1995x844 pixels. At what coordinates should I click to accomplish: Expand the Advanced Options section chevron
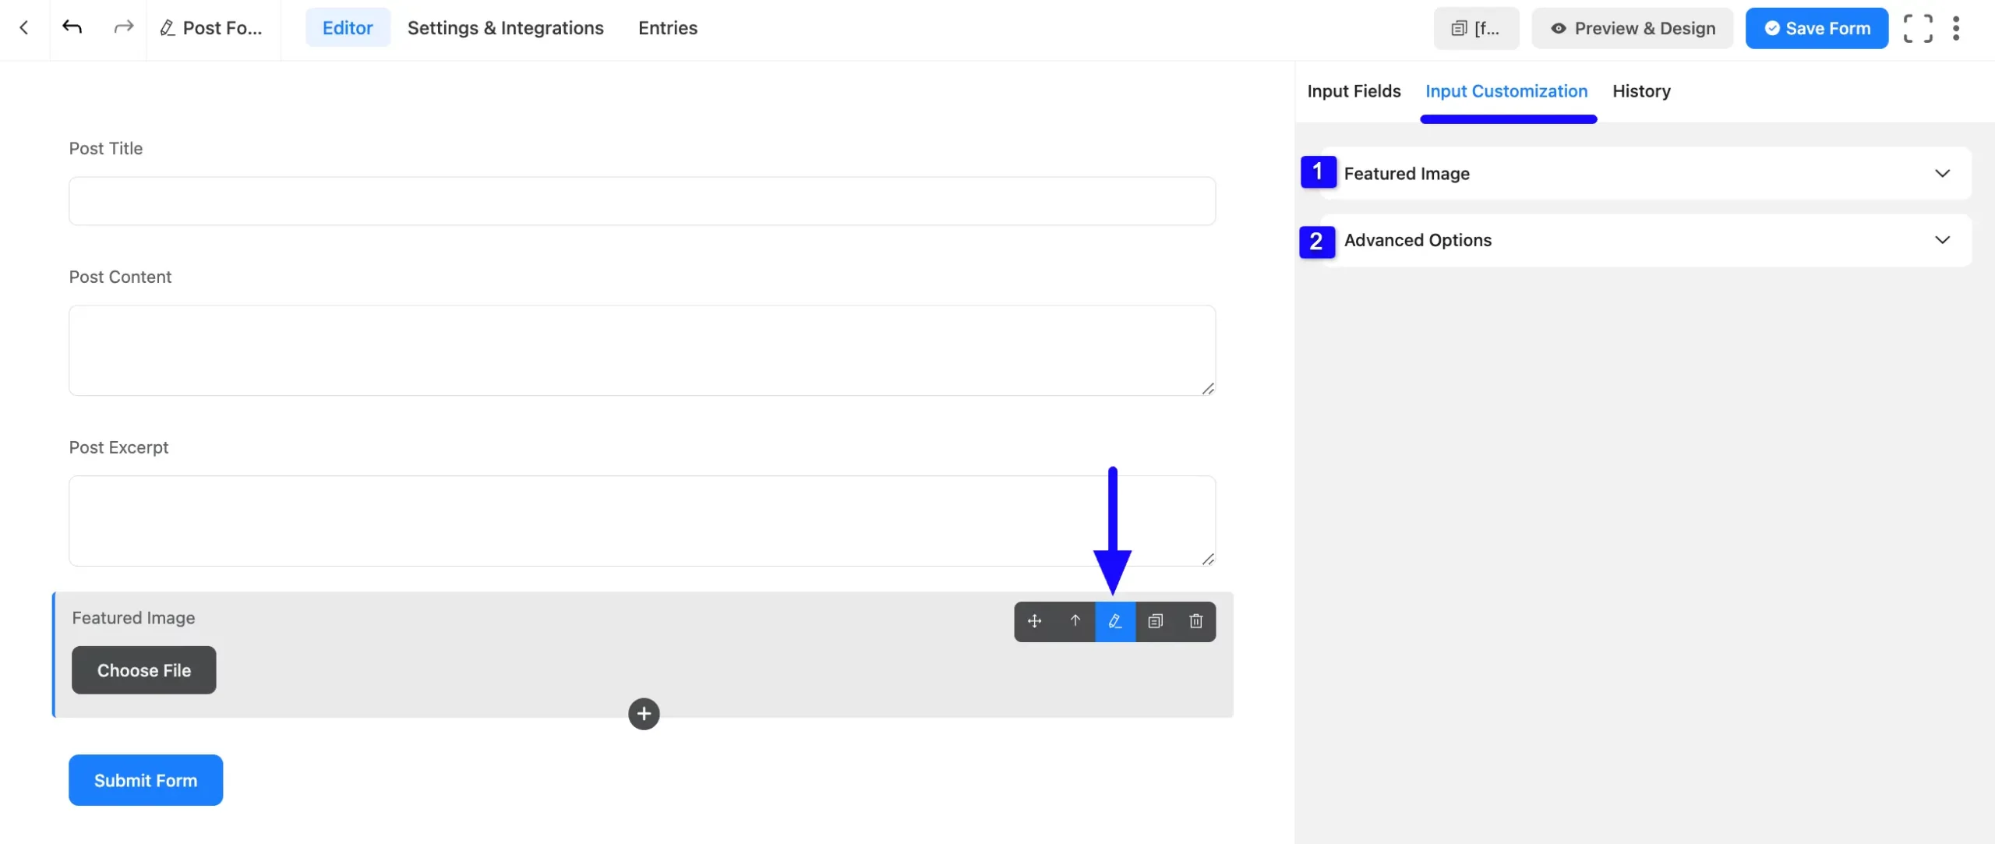click(1942, 240)
